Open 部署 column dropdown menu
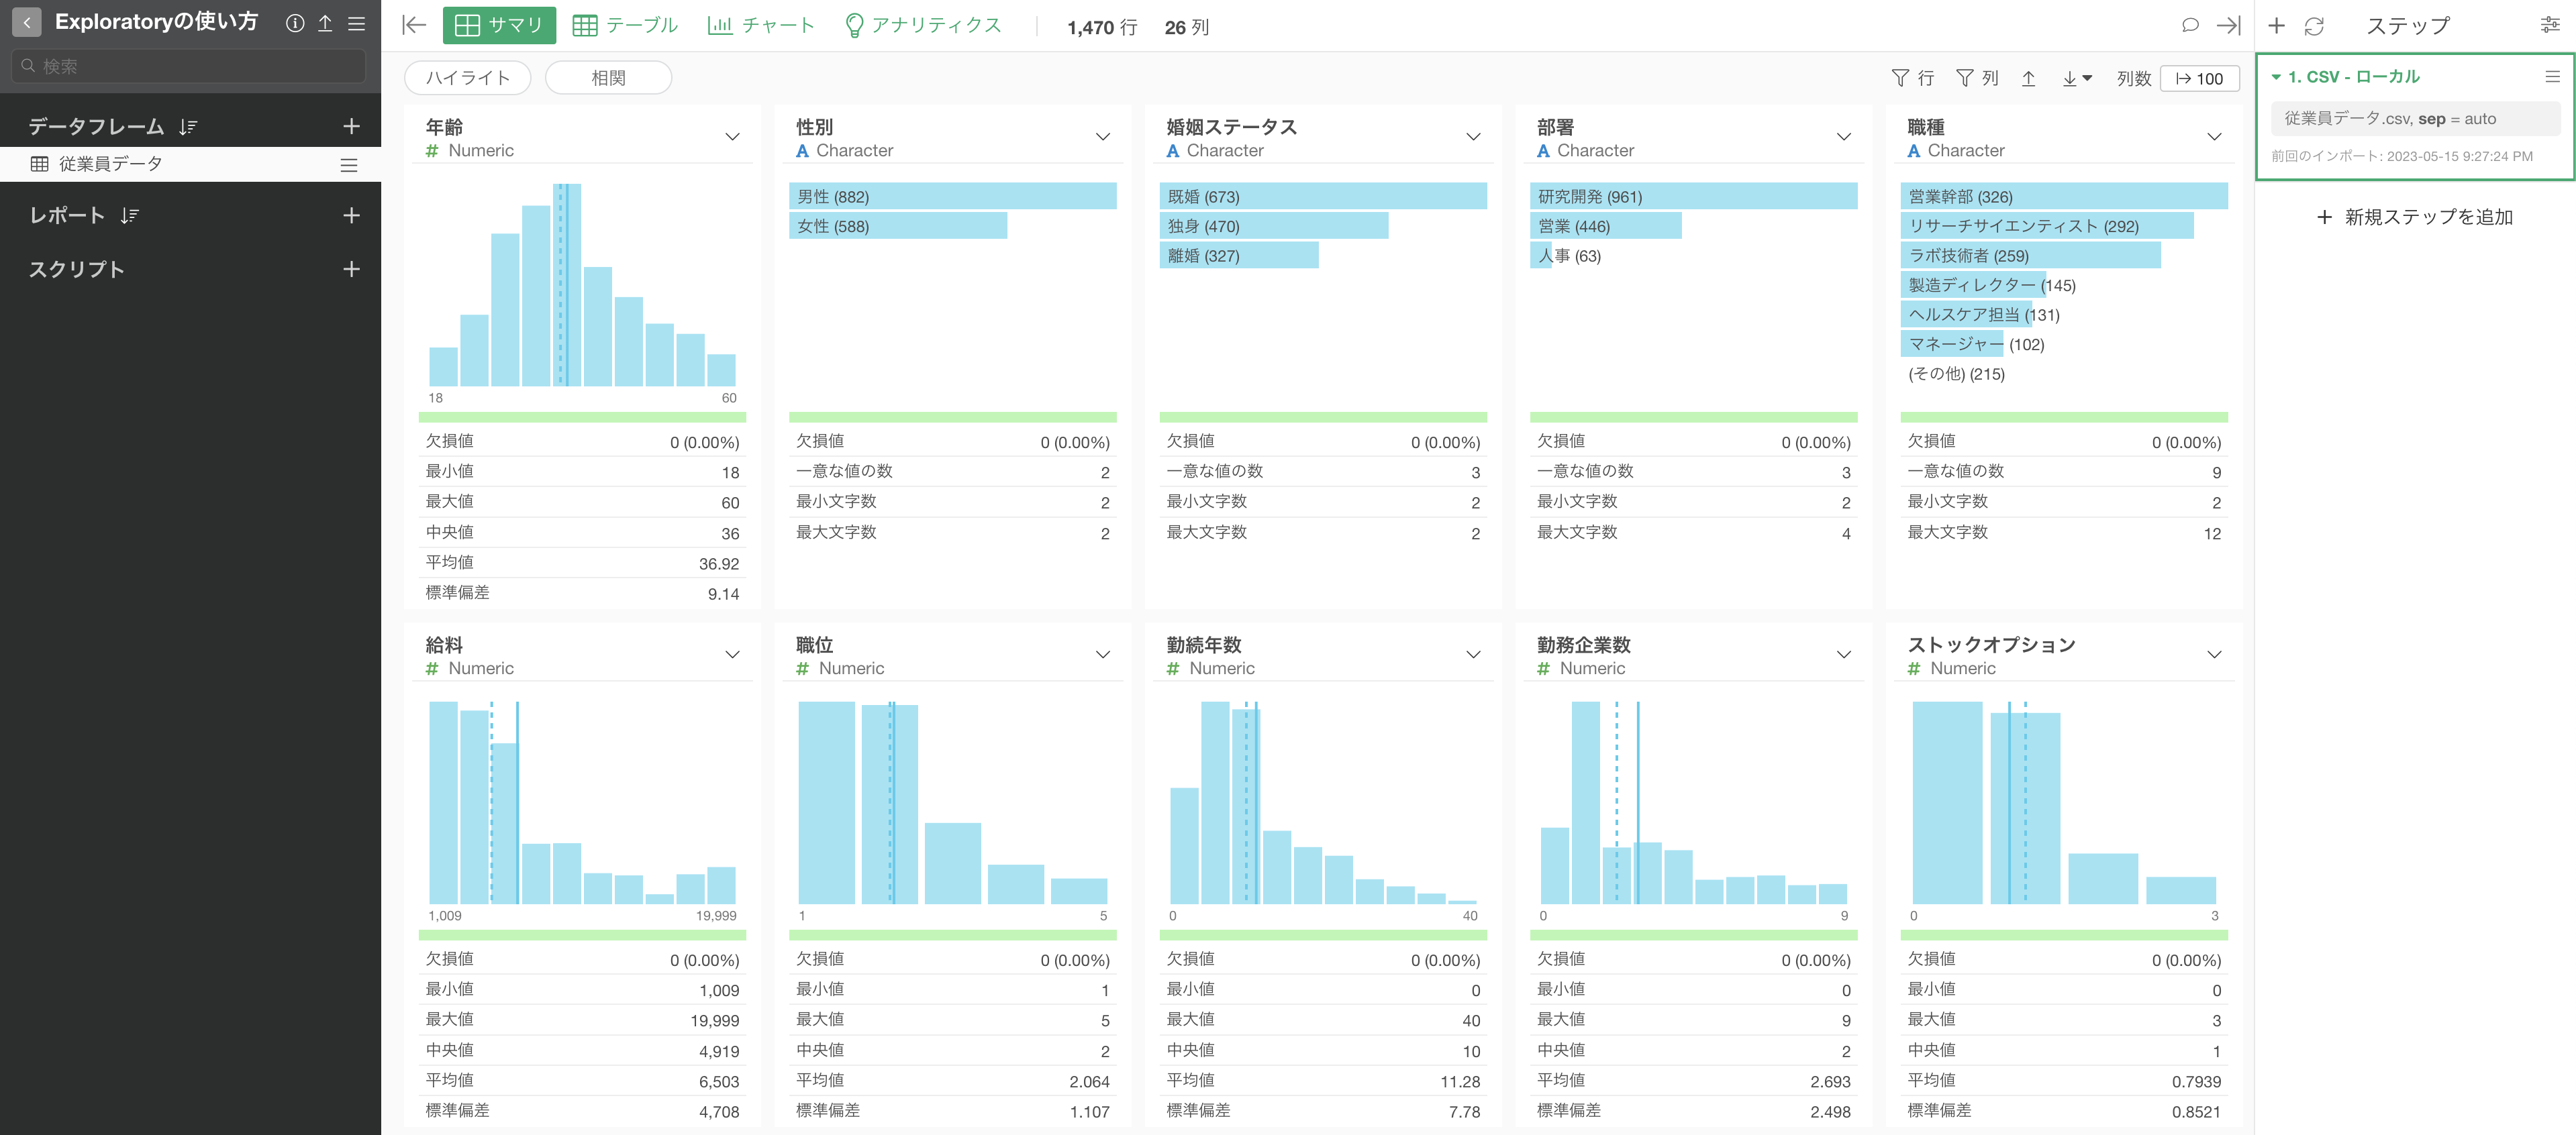2576x1135 pixels. coord(1844,138)
